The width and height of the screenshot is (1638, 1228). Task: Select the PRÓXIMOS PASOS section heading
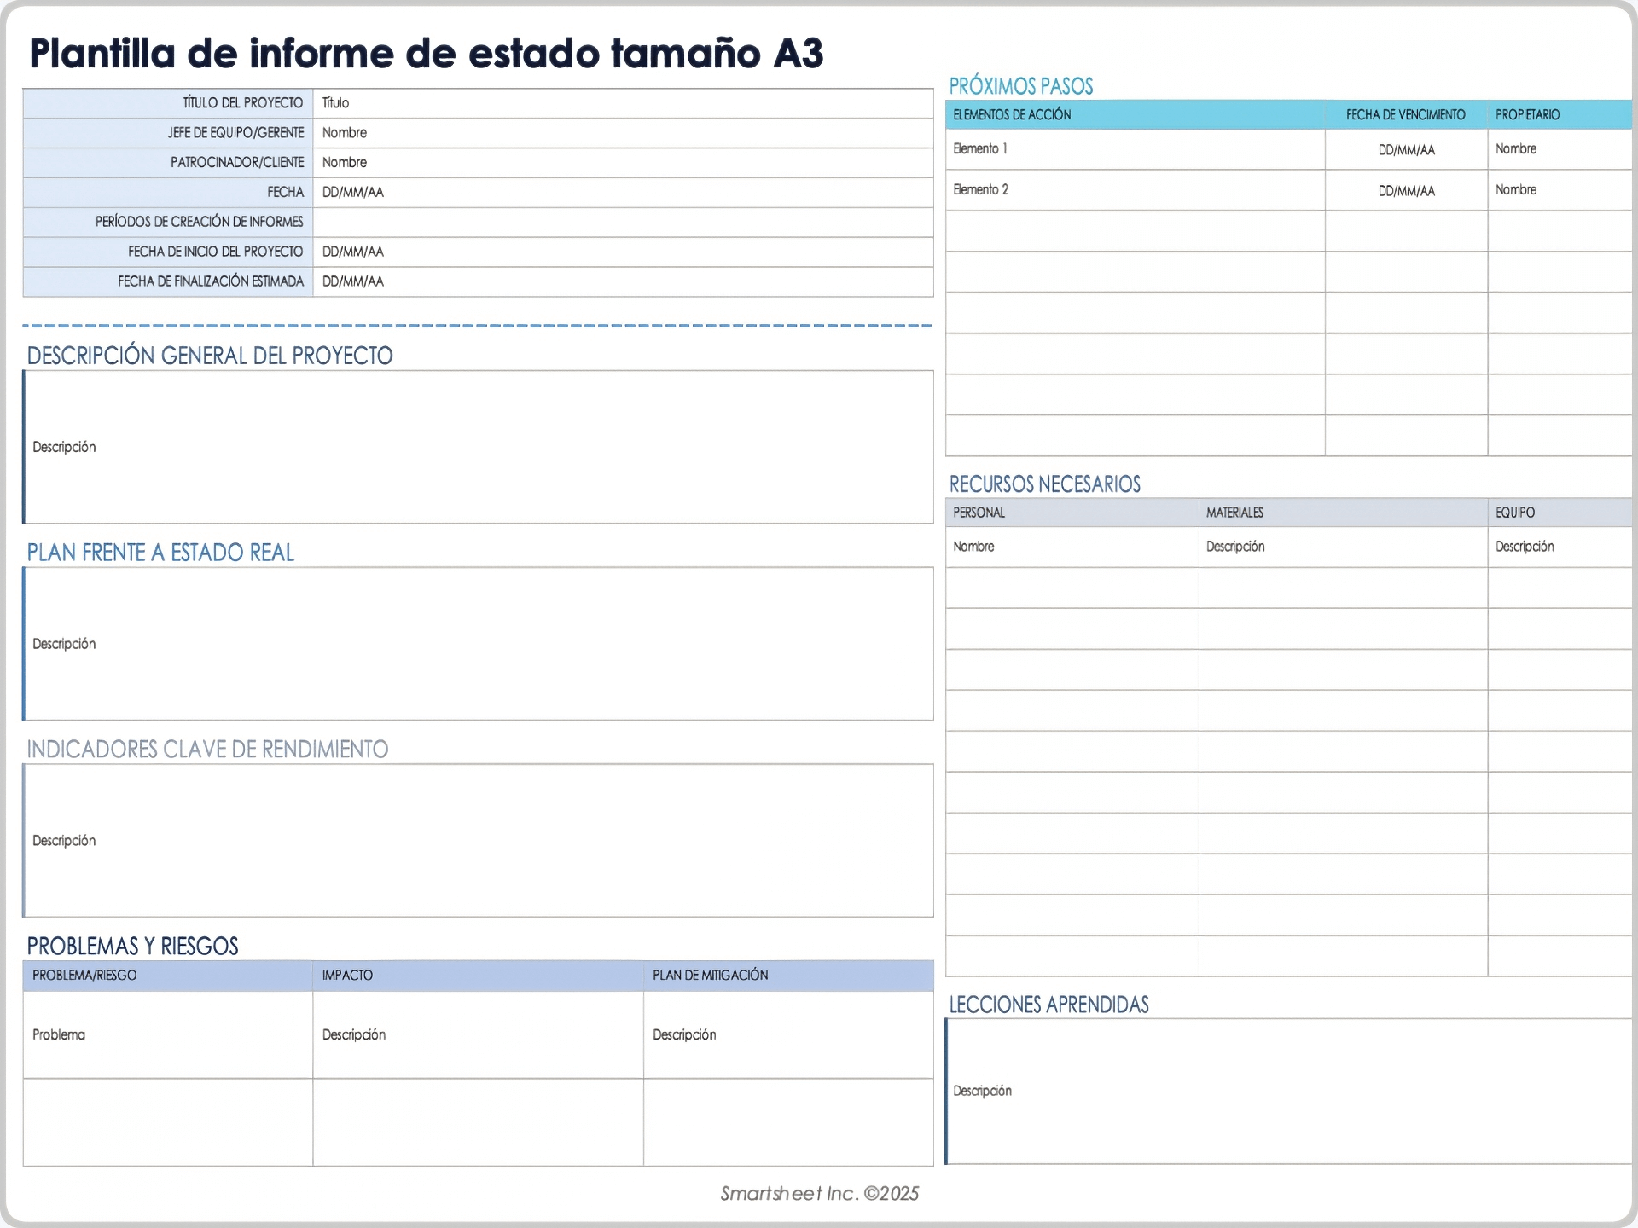pyautogui.click(x=1021, y=85)
